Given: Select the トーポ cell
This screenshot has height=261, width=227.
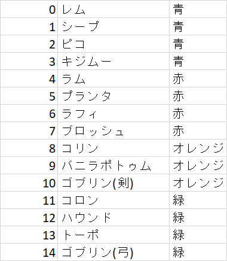Looking at the screenshot, I should pos(113,235).
